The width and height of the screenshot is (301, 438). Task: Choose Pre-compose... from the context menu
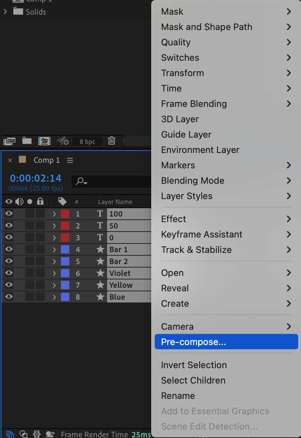point(194,342)
